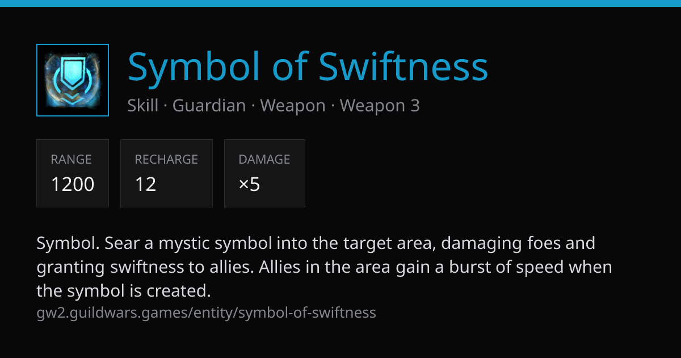Select the 12 recharge value
This screenshot has height=358, width=681.
[x=145, y=184]
